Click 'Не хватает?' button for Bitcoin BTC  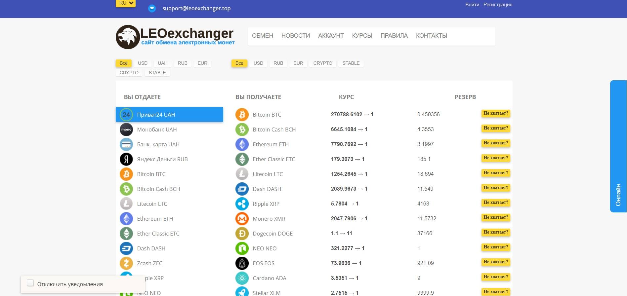pyautogui.click(x=496, y=113)
